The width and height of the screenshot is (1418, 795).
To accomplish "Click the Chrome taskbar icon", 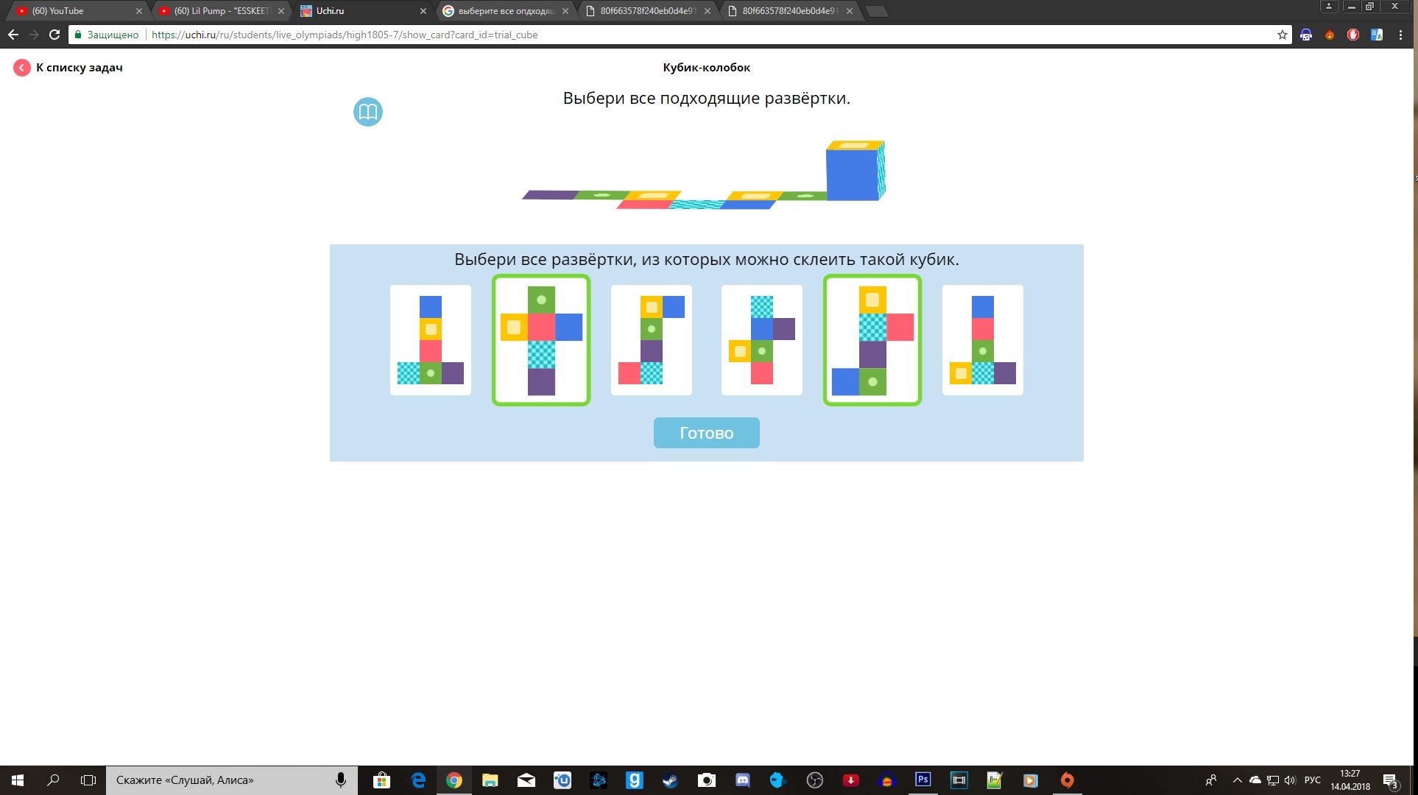I will [454, 780].
